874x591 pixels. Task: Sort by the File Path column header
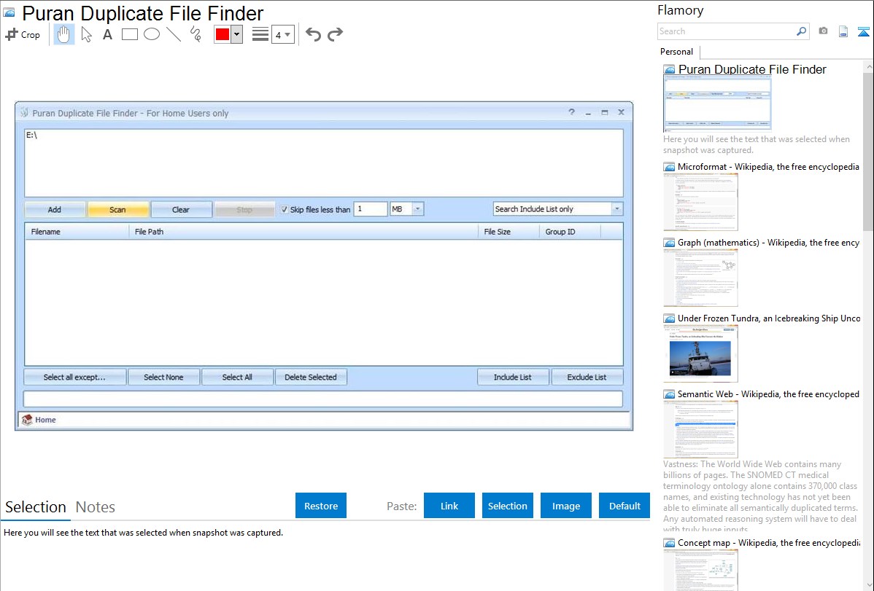(303, 232)
